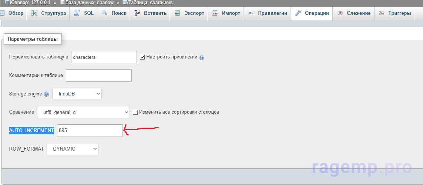Click the Search magnifier icon
423x185 pixels.
[x=104, y=13]
